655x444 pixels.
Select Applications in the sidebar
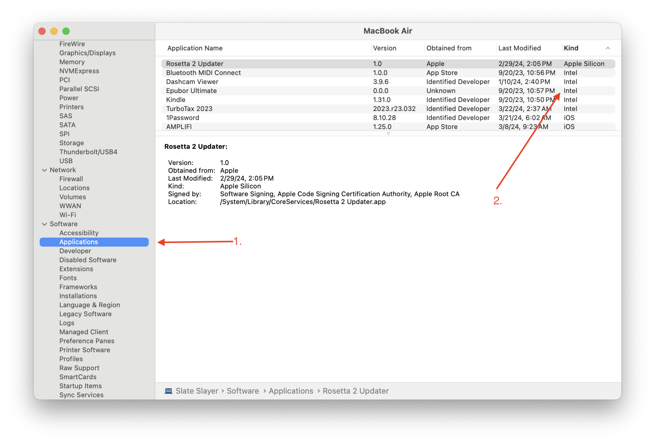pos(79,242)
